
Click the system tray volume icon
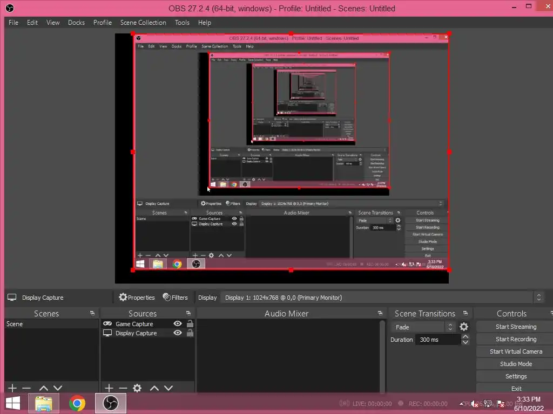[x=475, y=403]
